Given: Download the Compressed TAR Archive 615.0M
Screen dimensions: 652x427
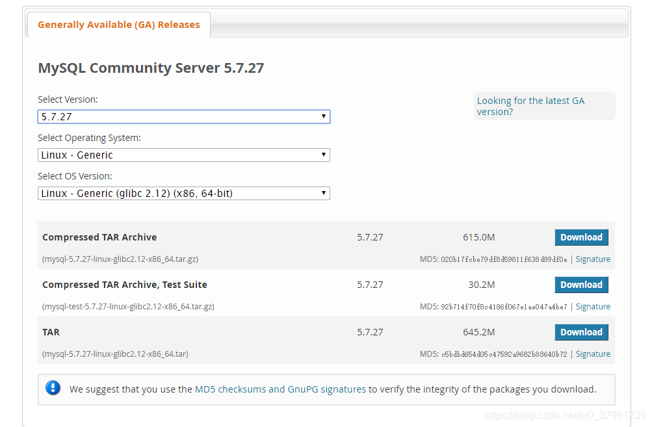Looking at the screenshot, I should click(581, 237).
